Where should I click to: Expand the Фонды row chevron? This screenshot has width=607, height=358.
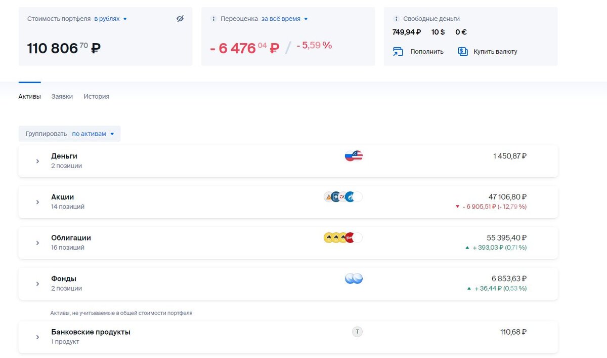37,284
